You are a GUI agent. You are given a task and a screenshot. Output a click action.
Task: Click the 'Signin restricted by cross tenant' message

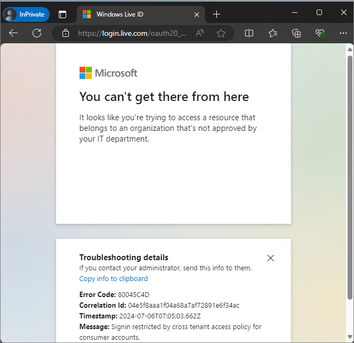point(170,332)
